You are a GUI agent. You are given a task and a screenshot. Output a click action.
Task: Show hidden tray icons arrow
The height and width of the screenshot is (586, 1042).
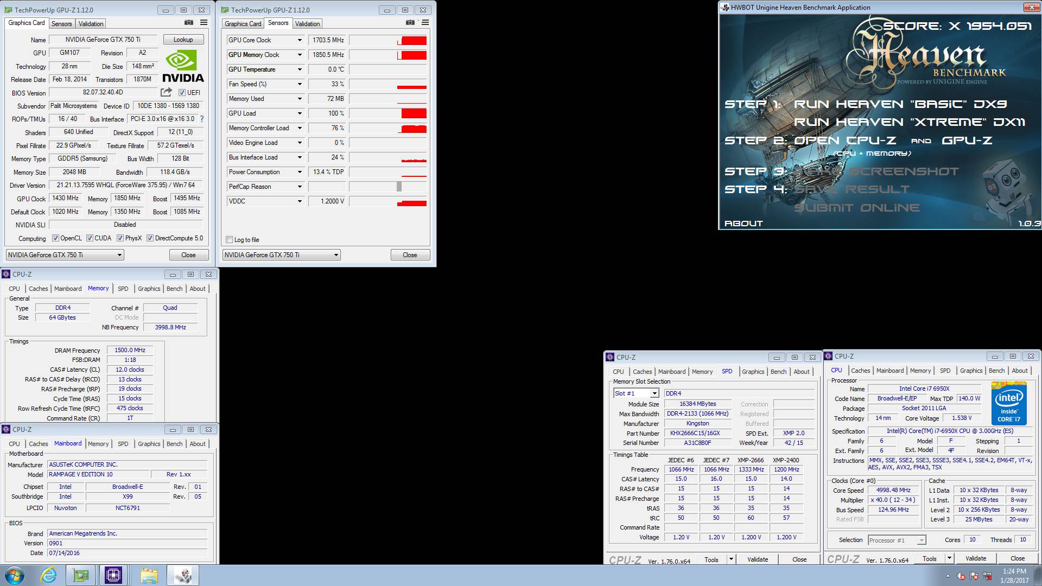(x=948, y=576)
